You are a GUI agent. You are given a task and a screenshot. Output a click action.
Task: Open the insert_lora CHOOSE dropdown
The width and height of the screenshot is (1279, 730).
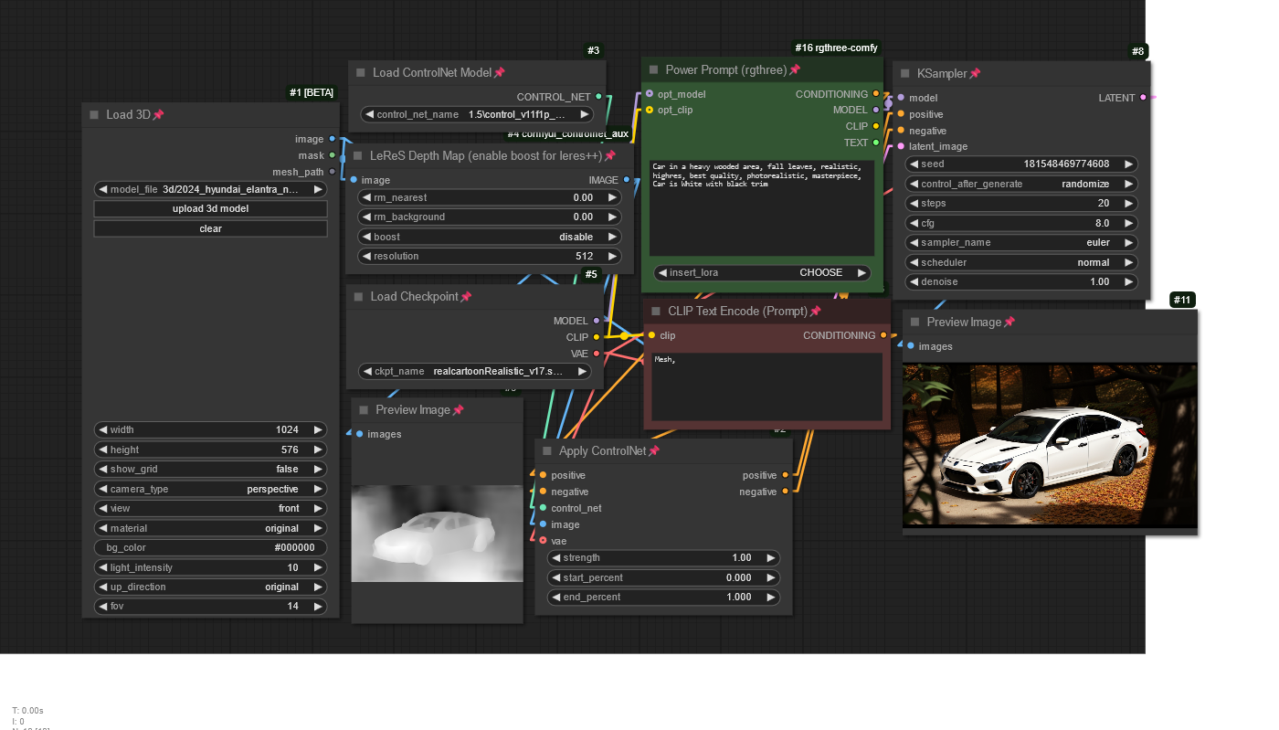[x=762, y=272]
